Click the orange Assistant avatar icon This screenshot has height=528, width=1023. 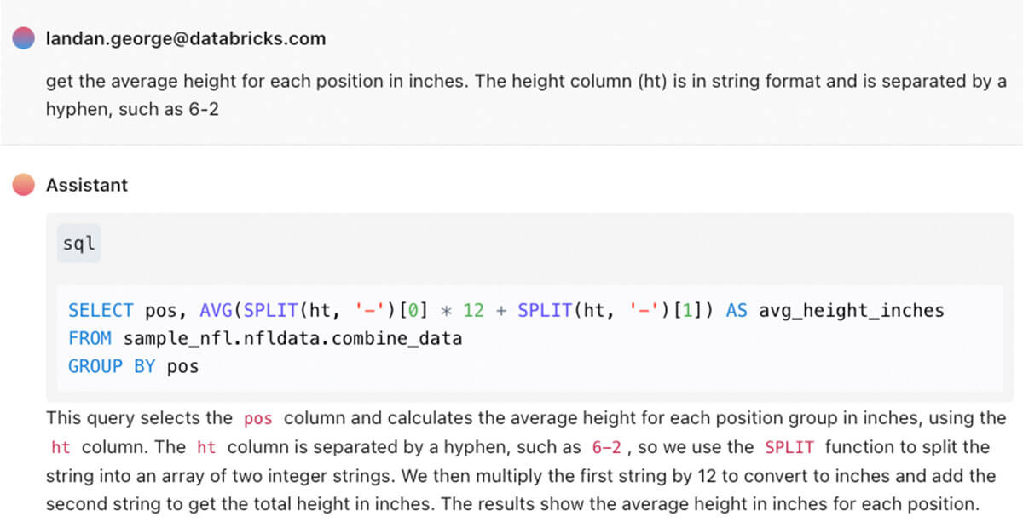pos(24,185)
